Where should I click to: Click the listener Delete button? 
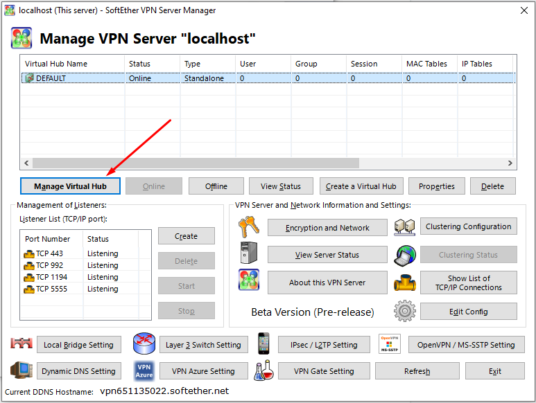(187, 261)
